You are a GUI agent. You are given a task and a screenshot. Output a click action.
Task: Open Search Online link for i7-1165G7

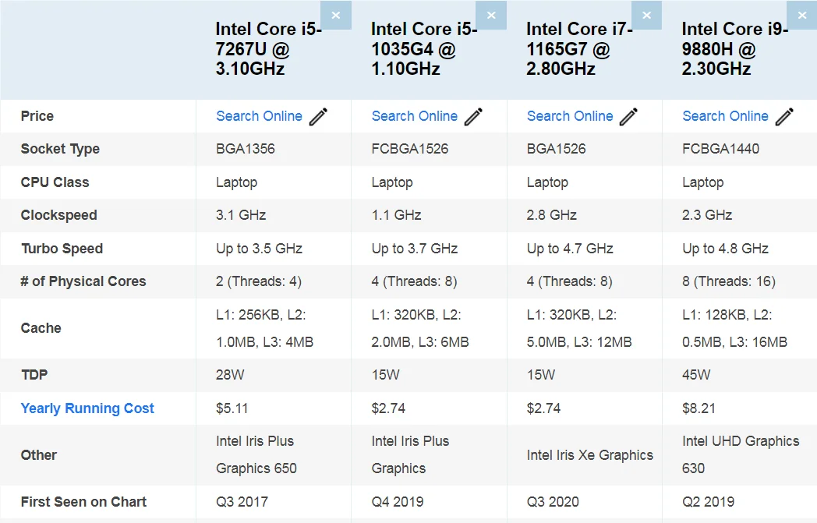click(570, 116)
